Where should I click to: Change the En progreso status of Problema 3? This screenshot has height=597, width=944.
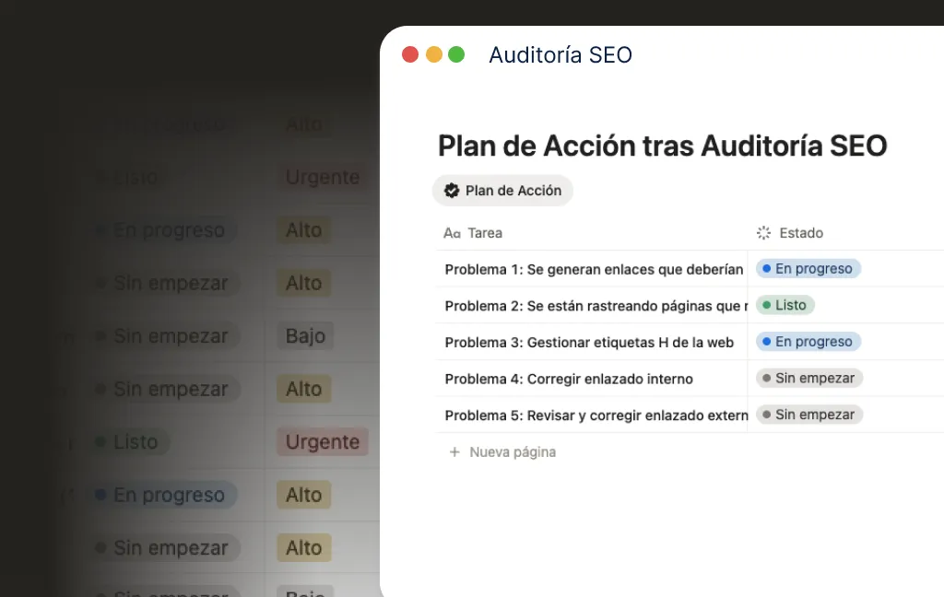point(808,342)
